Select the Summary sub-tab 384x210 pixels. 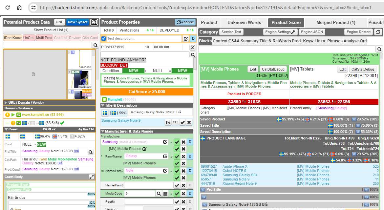point(249,41)
